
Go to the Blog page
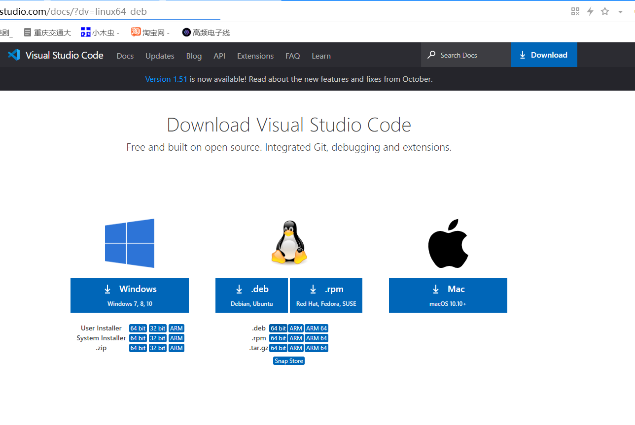tap(194, 56)
